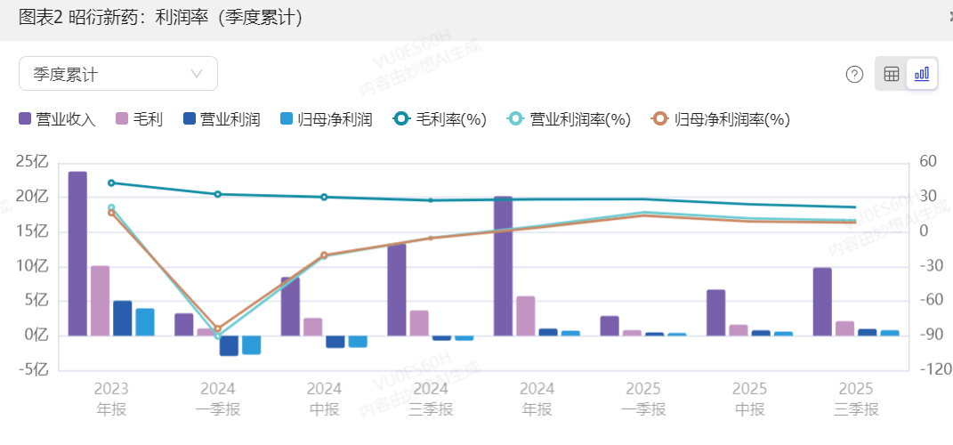Toggle the 归母净利润率(%) line legend
Screen dimensions: 953x445
point(720,119)
